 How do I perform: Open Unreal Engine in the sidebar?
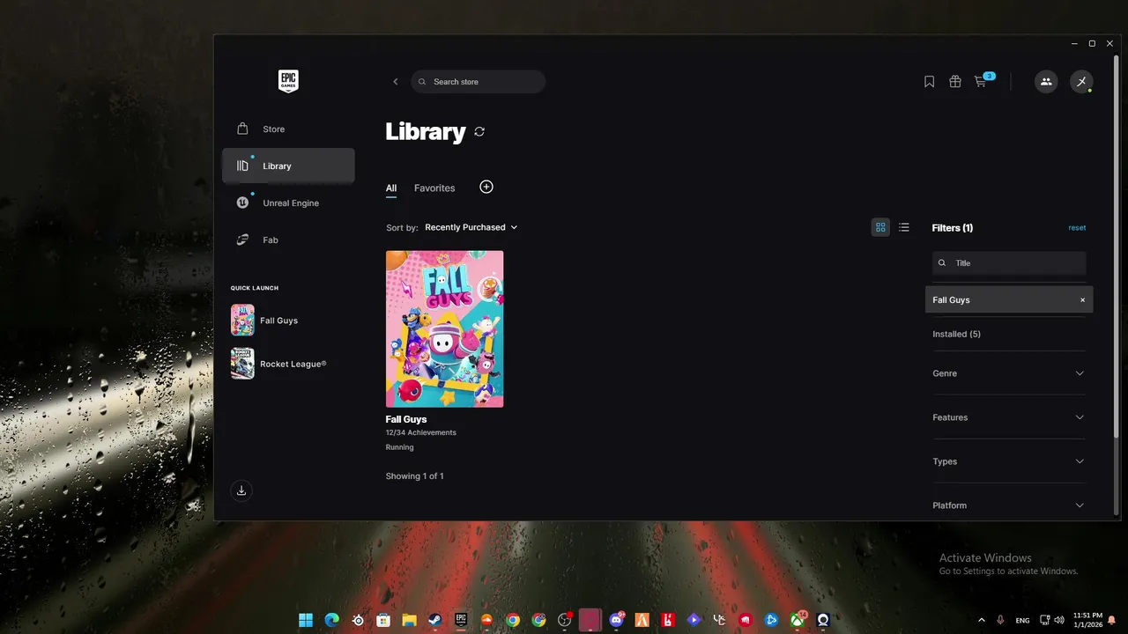[288, 203]
